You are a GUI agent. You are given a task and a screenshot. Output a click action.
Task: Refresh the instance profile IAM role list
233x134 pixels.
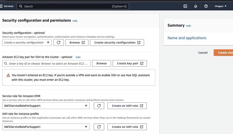99,127
